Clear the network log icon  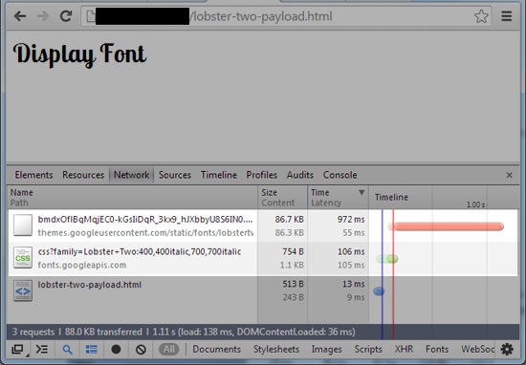point(141,350)
